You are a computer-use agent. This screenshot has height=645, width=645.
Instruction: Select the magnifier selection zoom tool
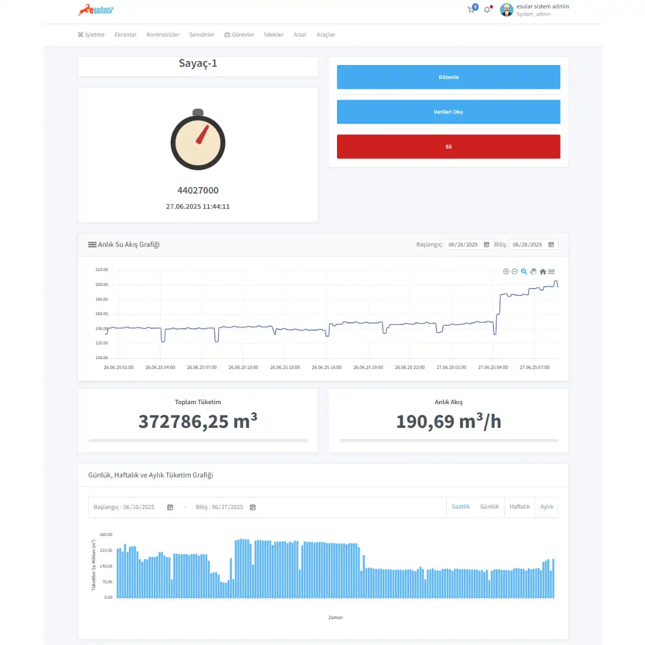click(x=524, y=271)
